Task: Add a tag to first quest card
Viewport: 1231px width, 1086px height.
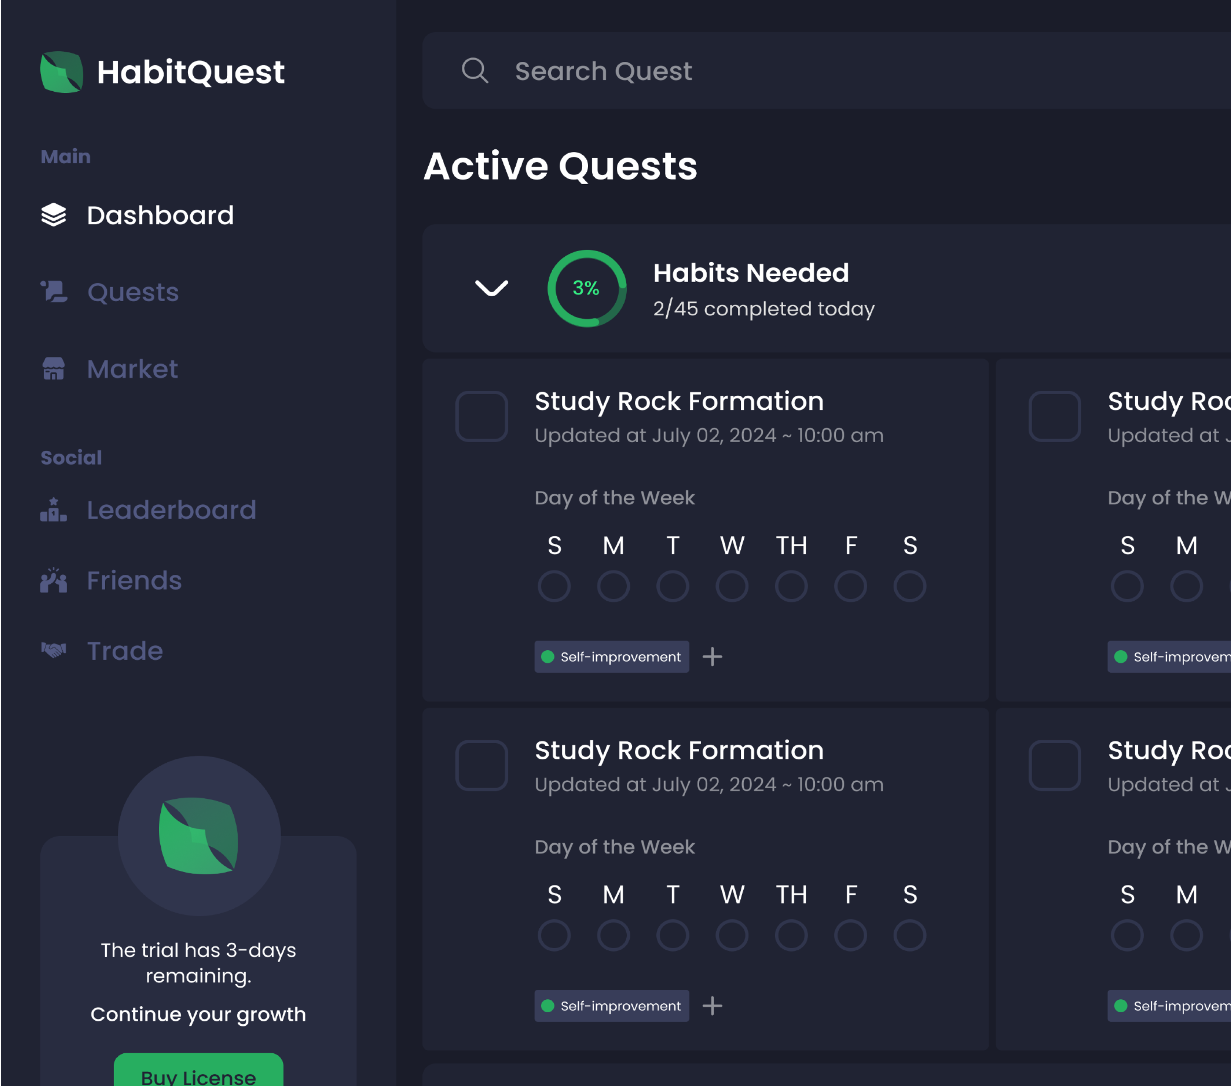Action: [712, 656]
